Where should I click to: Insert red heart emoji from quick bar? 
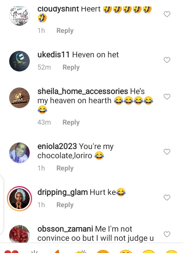11,251
